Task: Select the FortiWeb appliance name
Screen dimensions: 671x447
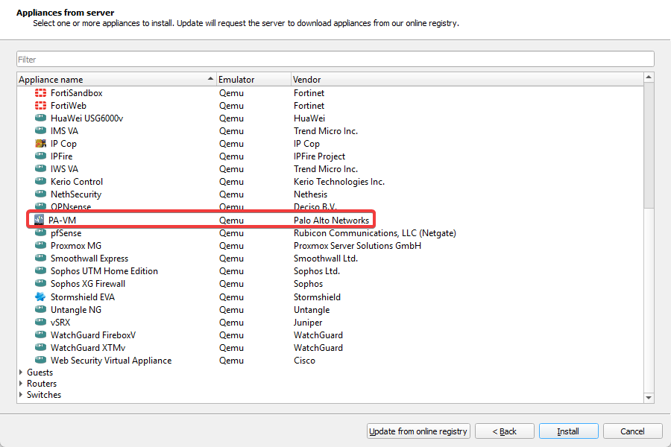Action: click(x=69, y=106)
